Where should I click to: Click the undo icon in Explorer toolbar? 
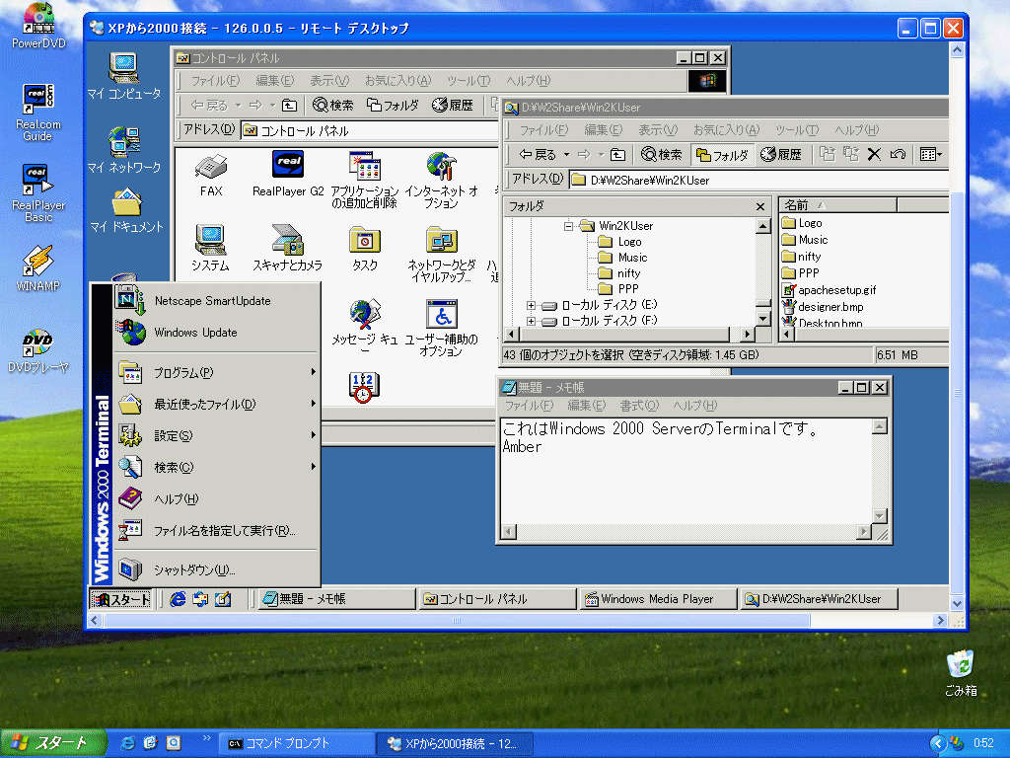click(898, 155)
